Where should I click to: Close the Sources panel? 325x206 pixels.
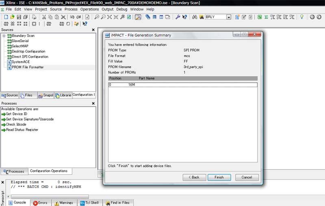tap(93, 30)
